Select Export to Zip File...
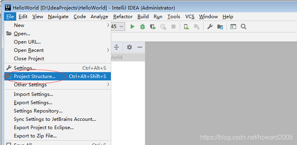Screen dimensions: 297x145 pyautogui.click(x=57, y=136)
